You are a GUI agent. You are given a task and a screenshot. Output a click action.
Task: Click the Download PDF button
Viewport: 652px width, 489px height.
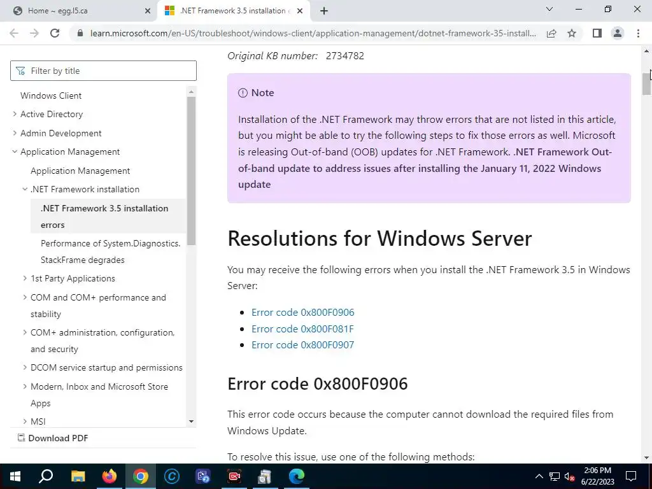(x=53, y=438)
